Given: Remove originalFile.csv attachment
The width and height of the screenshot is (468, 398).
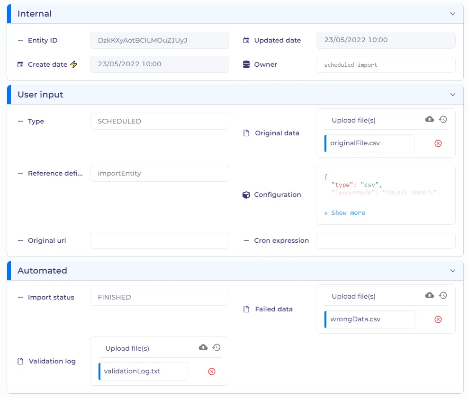Looking at the screenshot, I should (x=438, y=143).
